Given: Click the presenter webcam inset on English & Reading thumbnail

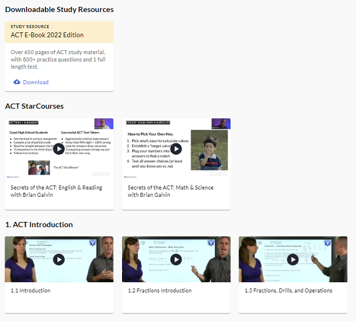Looking at the screenshot, I should click(104, 124).
